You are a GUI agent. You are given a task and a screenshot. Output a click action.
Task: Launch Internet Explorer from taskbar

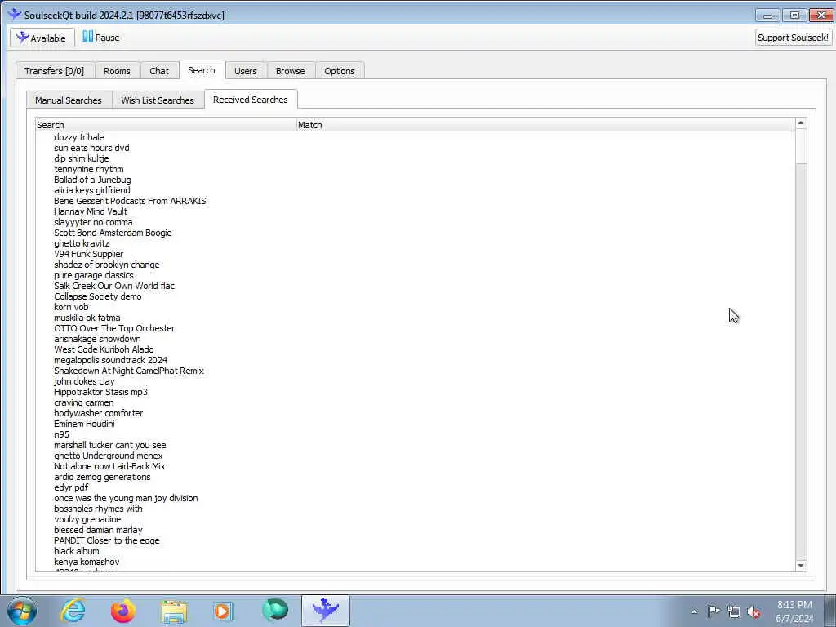point(73,611)
